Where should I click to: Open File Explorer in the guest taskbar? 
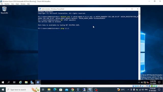click(x=26, y=82)
